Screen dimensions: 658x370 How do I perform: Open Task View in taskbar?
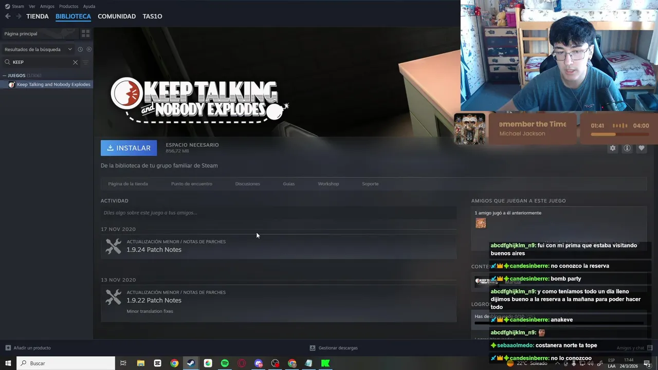click(123, 363)
